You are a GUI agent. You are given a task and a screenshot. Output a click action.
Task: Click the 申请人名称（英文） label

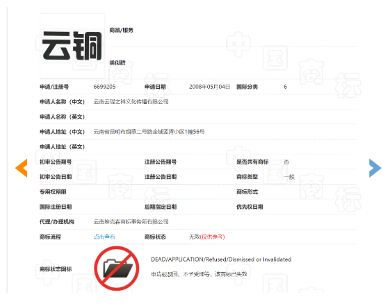pyautogui.click(x=62, y=117)
